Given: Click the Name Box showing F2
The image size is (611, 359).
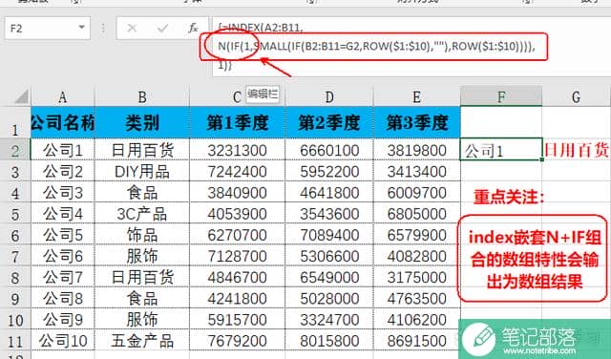Looking at the screenshot, I should point(47,28).
